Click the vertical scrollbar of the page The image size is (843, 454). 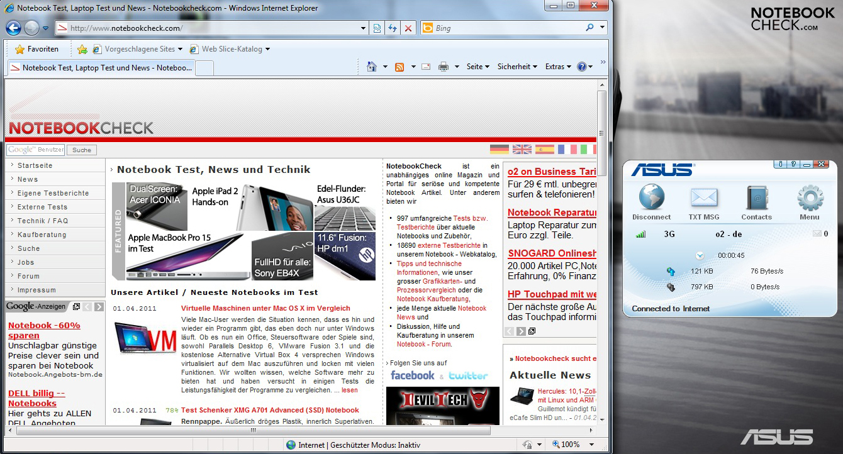[x=601, y=132]
